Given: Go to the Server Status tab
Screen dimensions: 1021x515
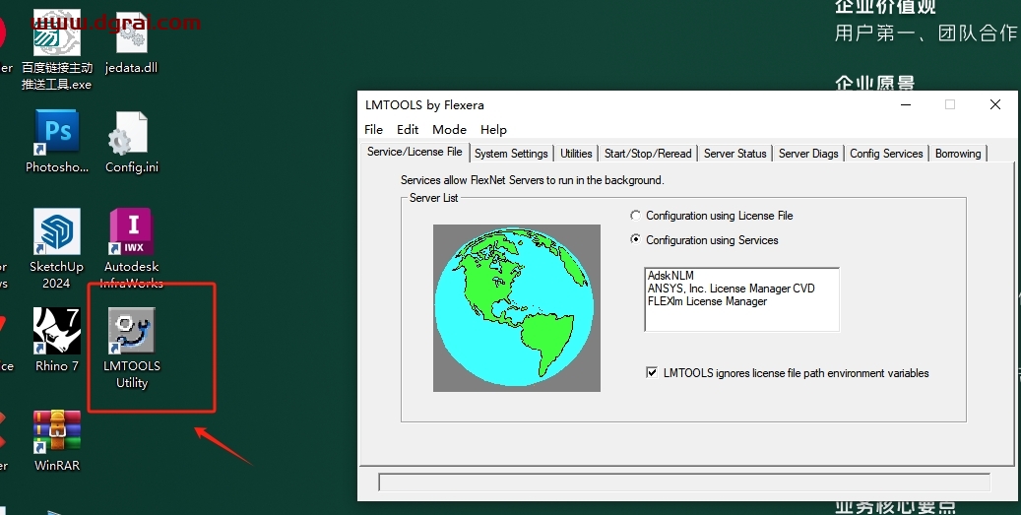Looking at the screenshot, I should coord(734,154).
